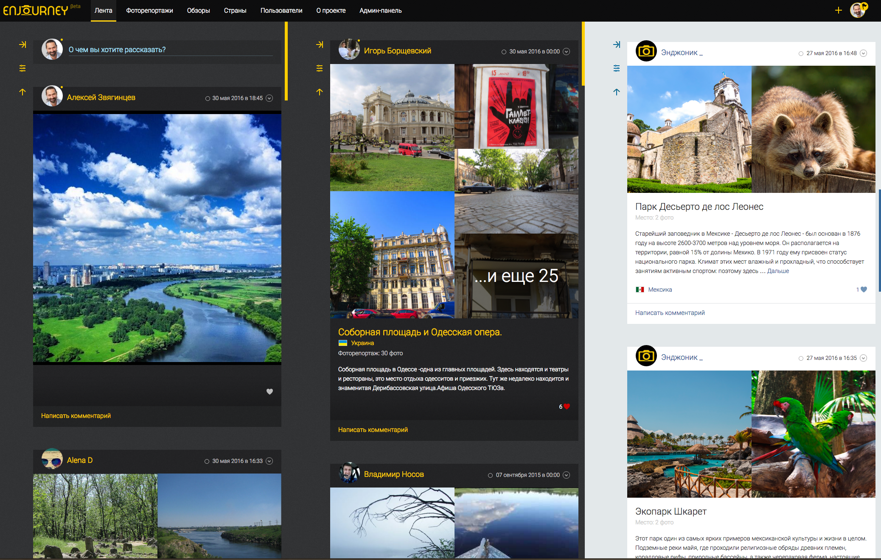Open the forest ruins photo in Alena D's post

95,516
